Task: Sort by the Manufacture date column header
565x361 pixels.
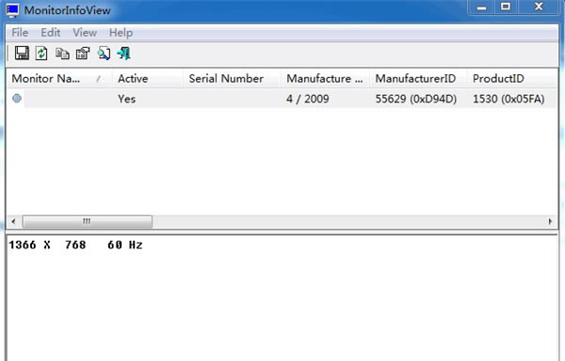Action: 325,78
